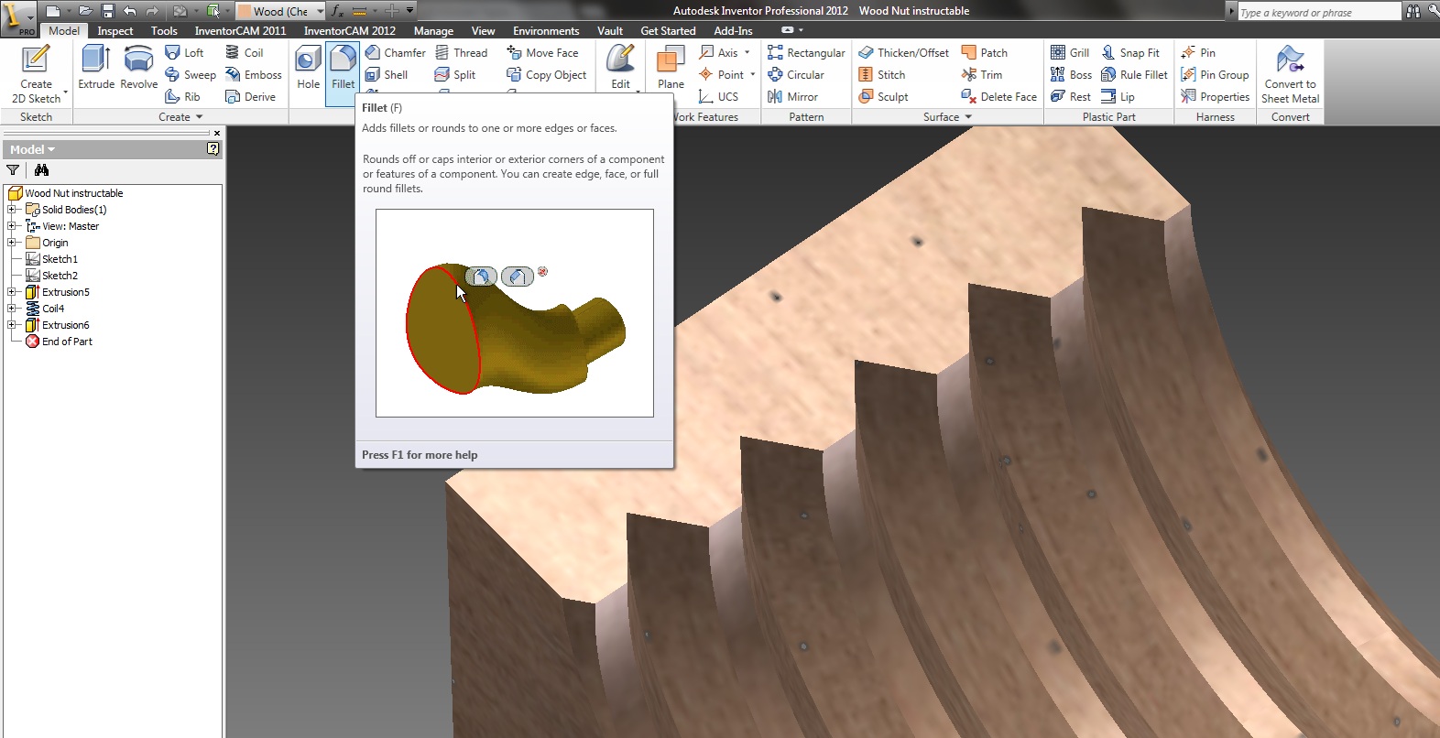Choose the Thread tool
This screenshot has width=1440, height=738.
462,53
